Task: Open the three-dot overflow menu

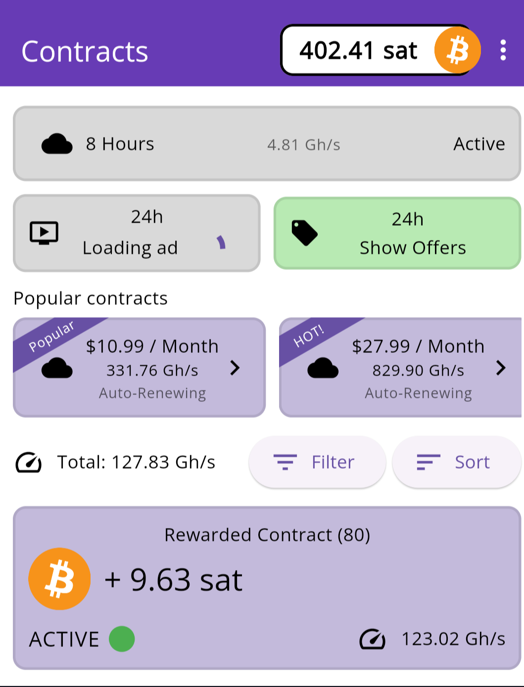Action: click(x=503, y=50)
